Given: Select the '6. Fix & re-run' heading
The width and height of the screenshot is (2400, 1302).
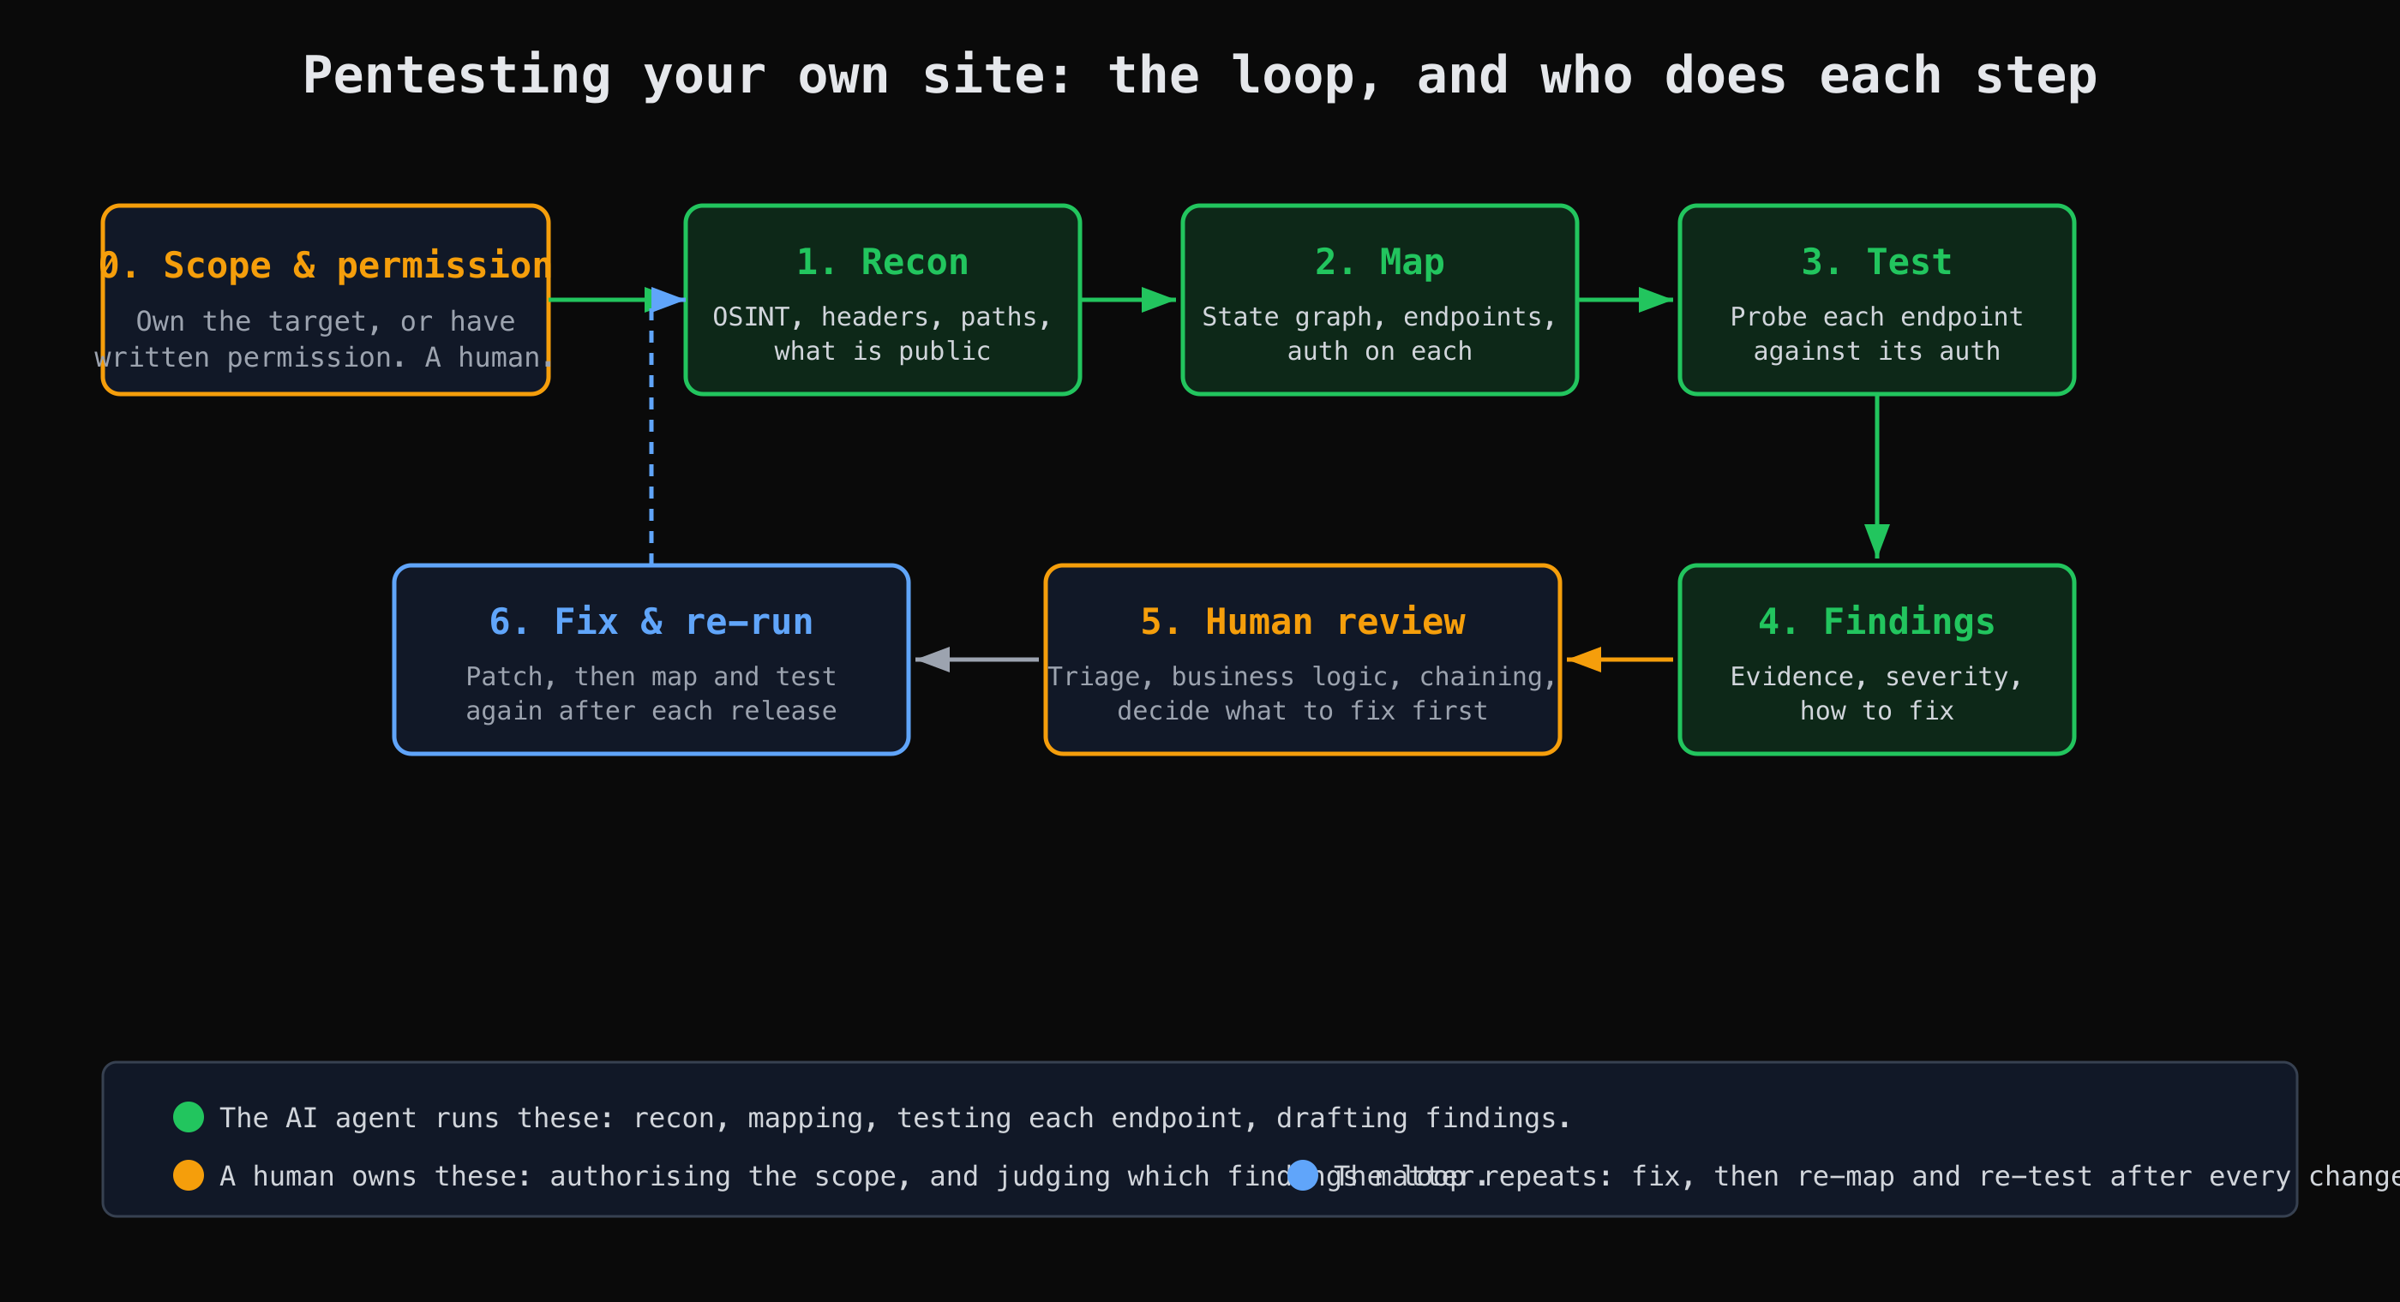Looking at the screenshot, I should 651,621.
